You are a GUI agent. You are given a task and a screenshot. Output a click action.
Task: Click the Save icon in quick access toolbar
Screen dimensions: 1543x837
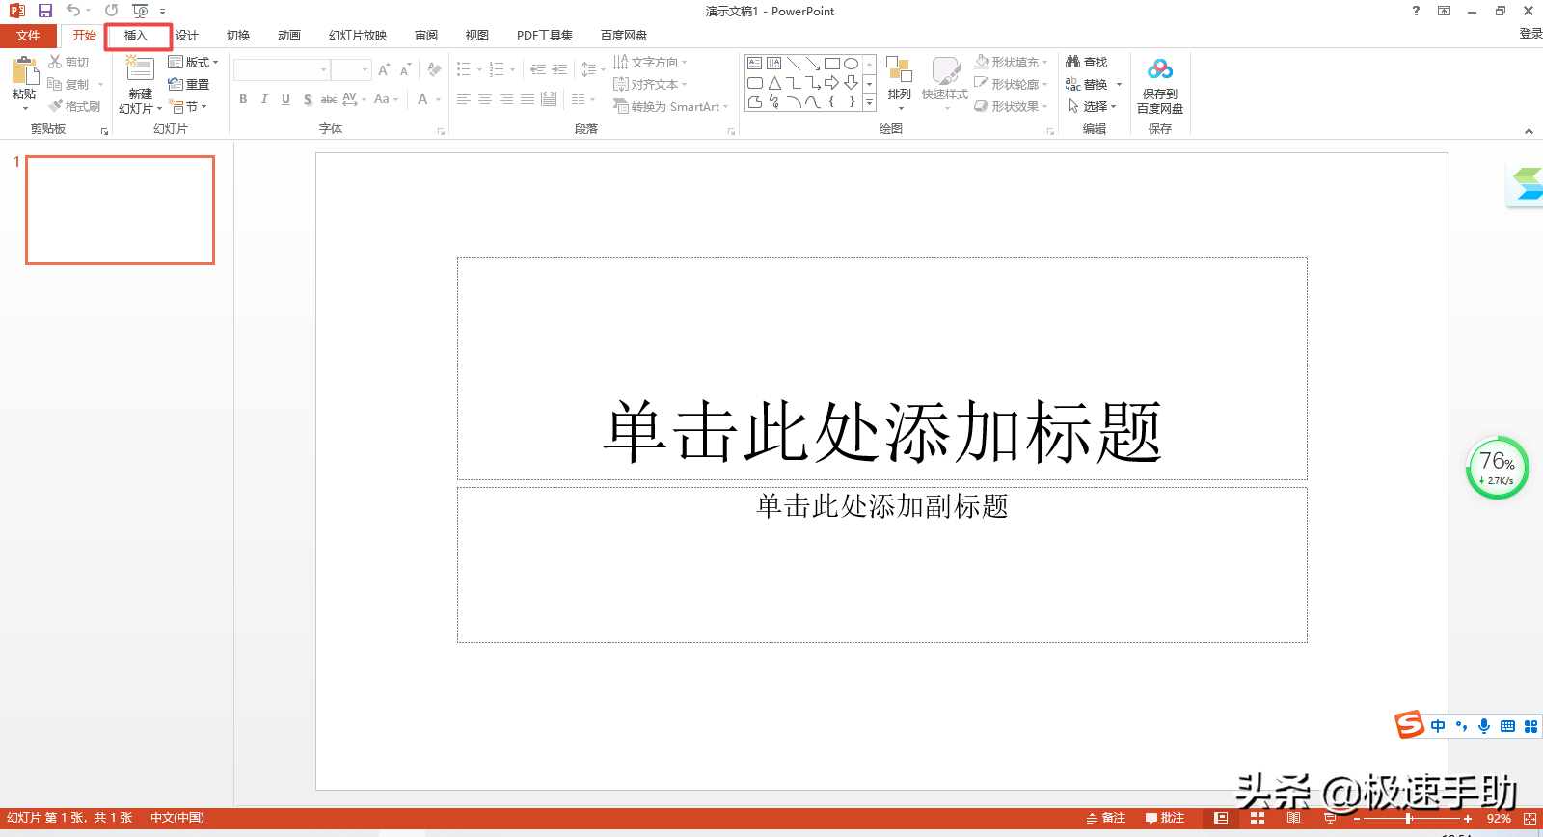coord(44,11)
